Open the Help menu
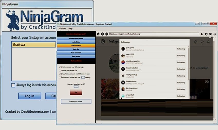 70,29
